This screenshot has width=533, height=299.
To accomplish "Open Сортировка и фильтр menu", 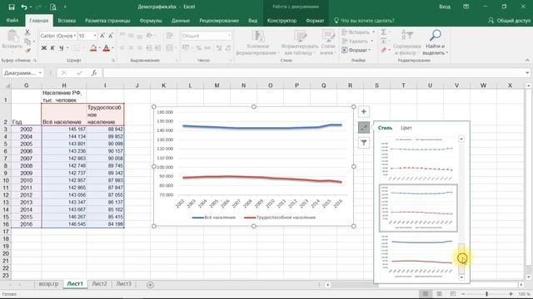I will point(406,42).
